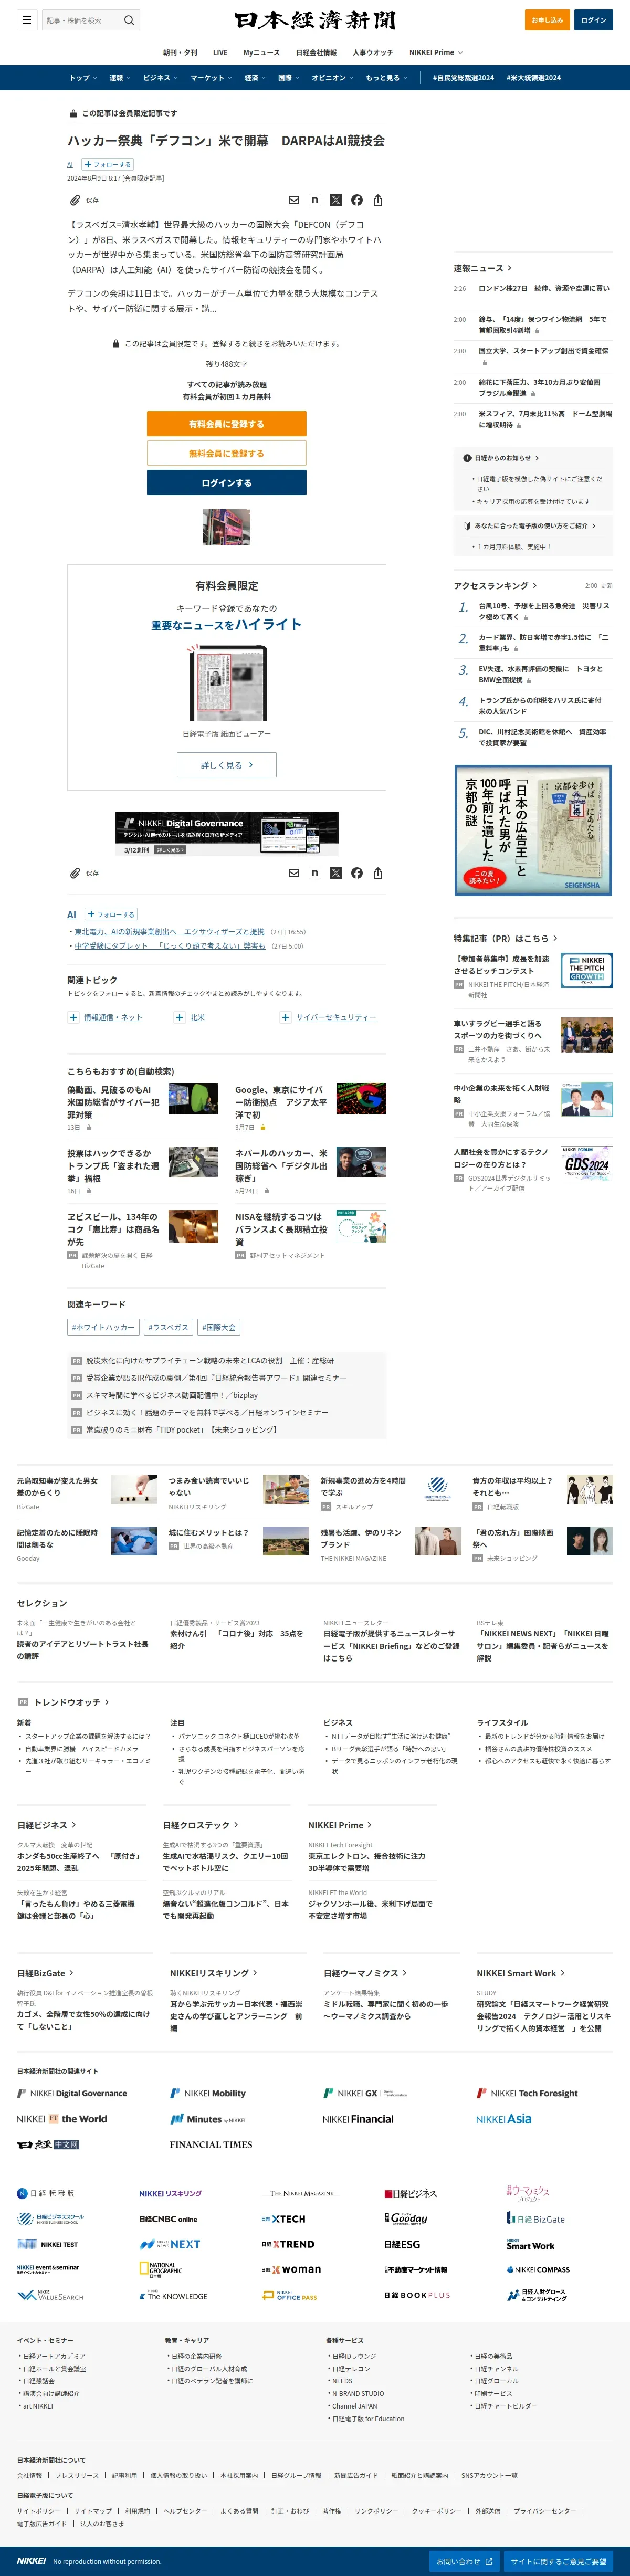630x2576 pixels.
Task: Click the NIKKEI Asia logo
Action: pos(504,2118)
